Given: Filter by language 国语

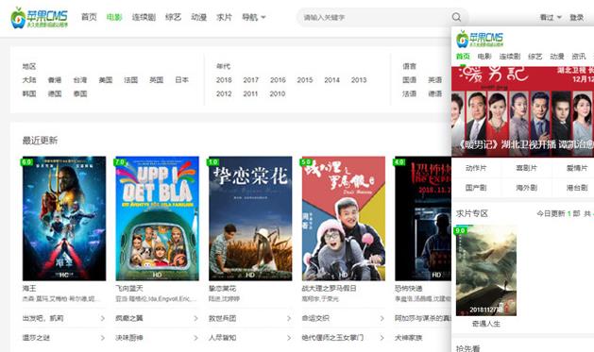Looking at the screenshot, I should click(x=409, y=80).
